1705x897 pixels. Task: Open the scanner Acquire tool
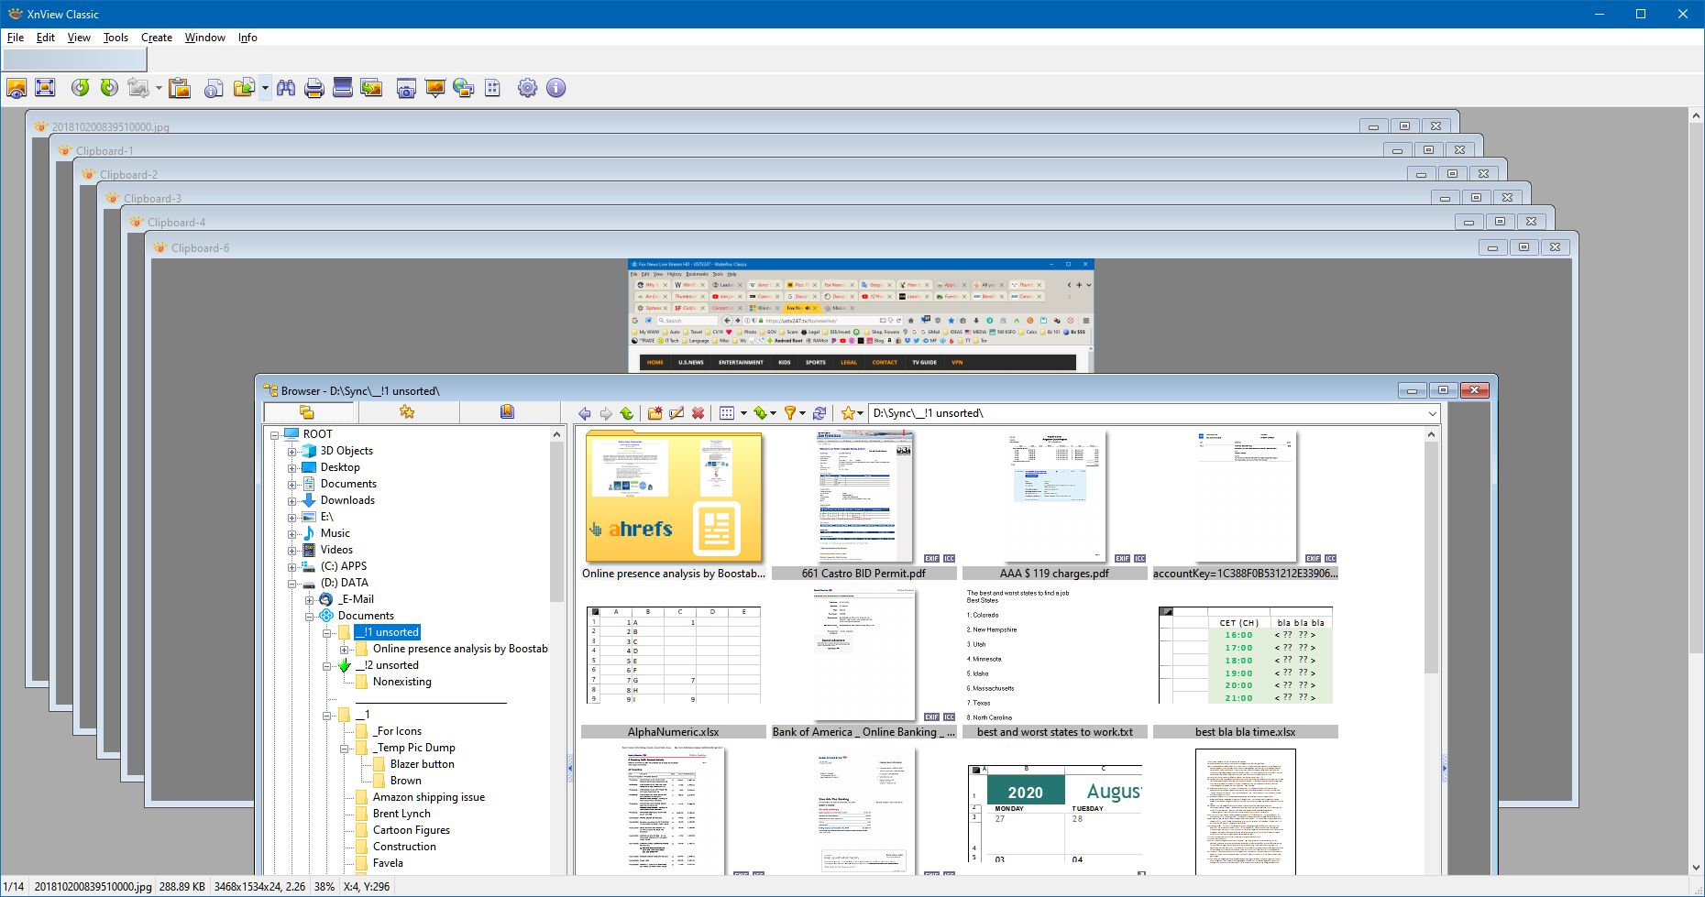point(343,88)
